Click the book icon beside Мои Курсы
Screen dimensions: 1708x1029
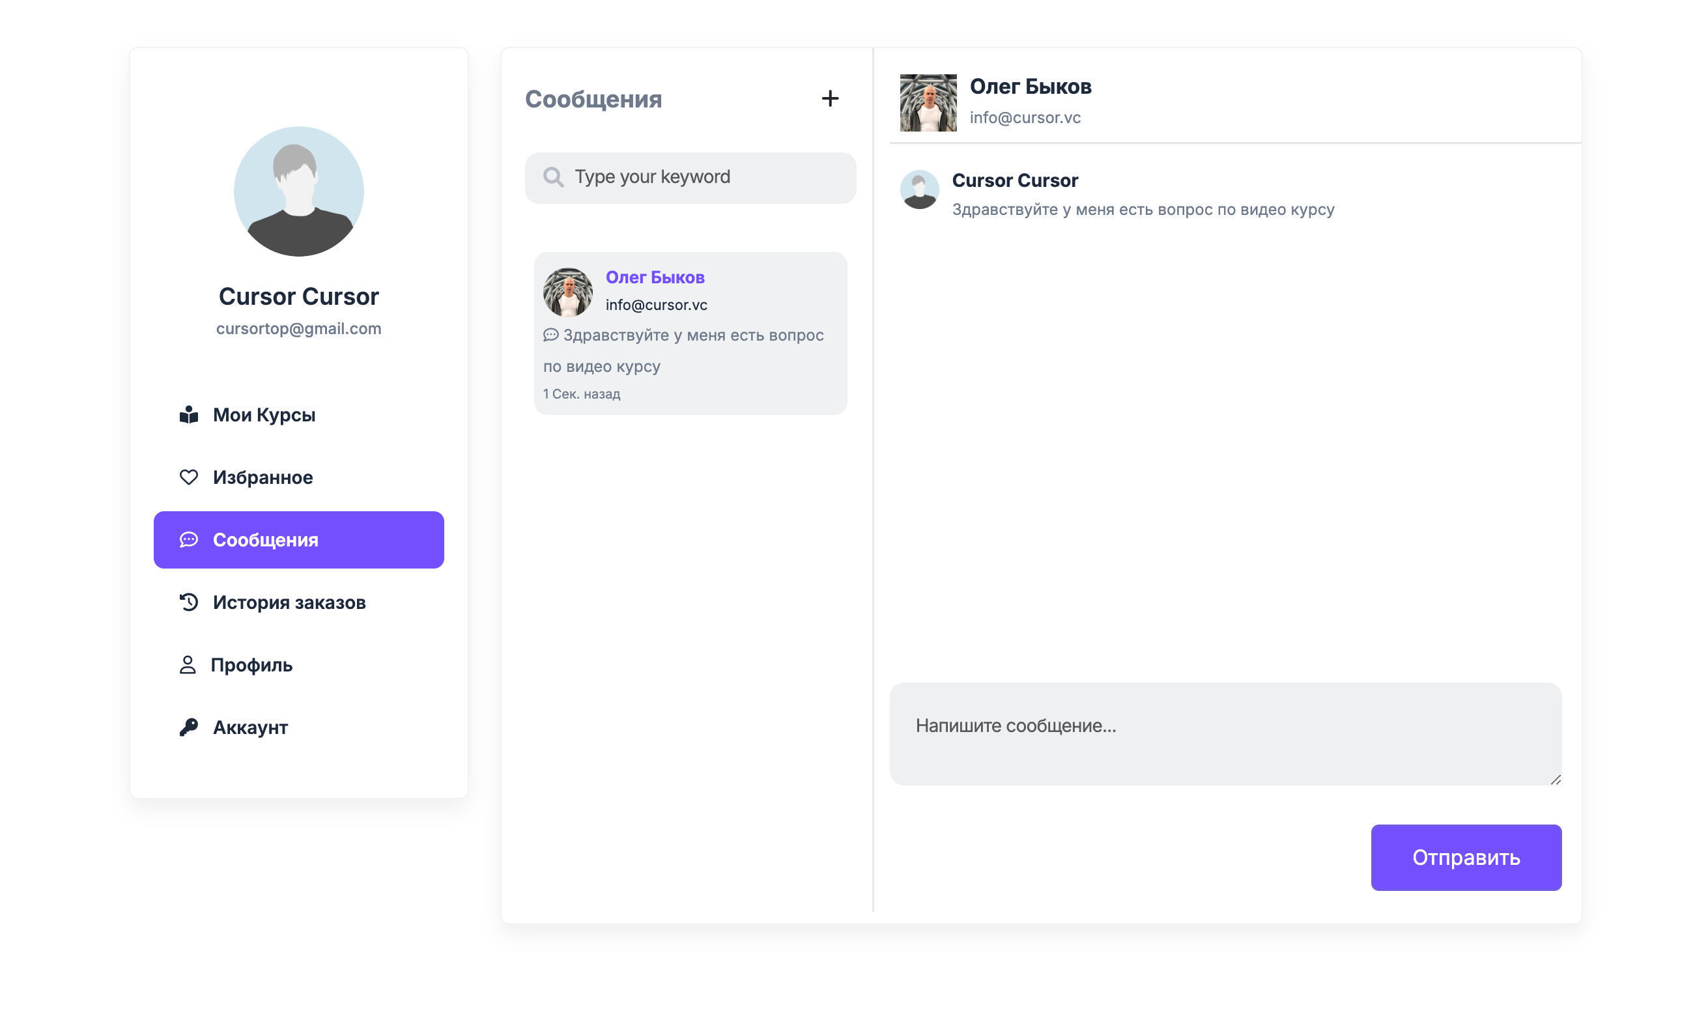[x=188, y=414]
